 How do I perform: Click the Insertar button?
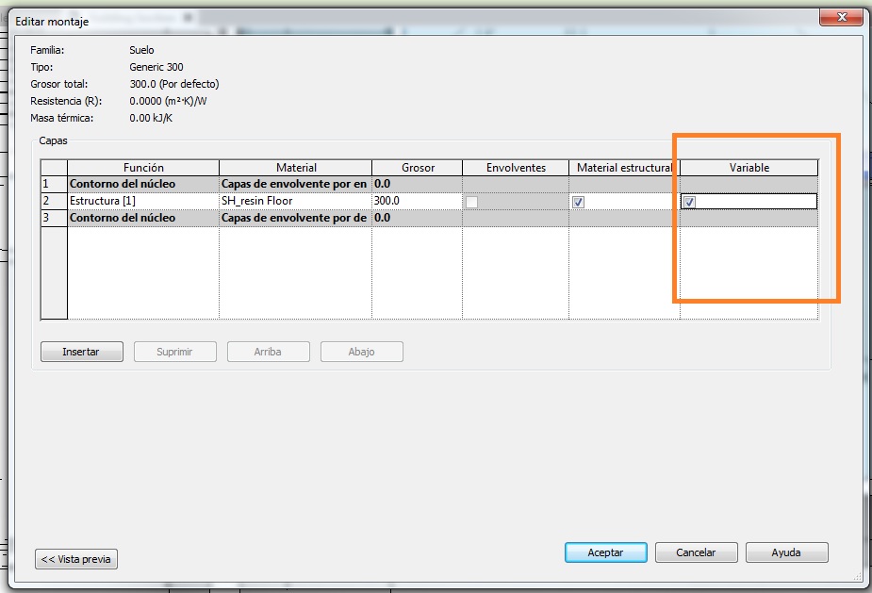point(82,352)
